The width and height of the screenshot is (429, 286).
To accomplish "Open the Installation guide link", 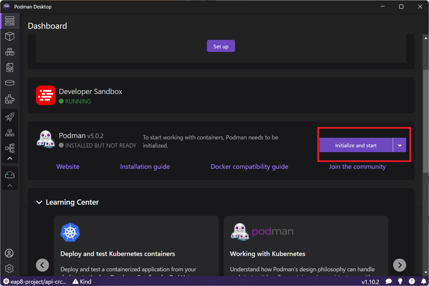I will (x=145, y=167).
